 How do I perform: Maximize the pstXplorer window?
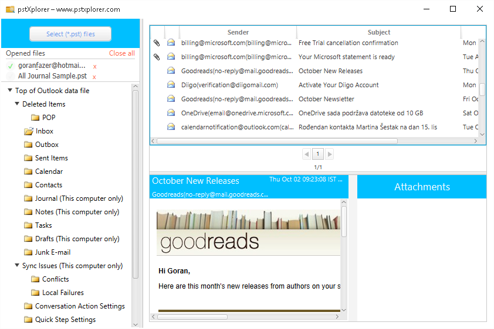click(453, 9)
